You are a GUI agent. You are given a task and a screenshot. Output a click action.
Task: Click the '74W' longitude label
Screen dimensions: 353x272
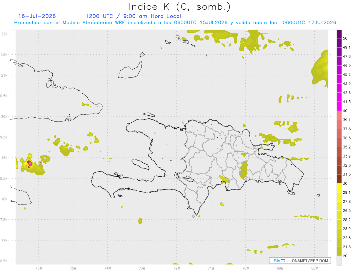(x=108, y=268)
